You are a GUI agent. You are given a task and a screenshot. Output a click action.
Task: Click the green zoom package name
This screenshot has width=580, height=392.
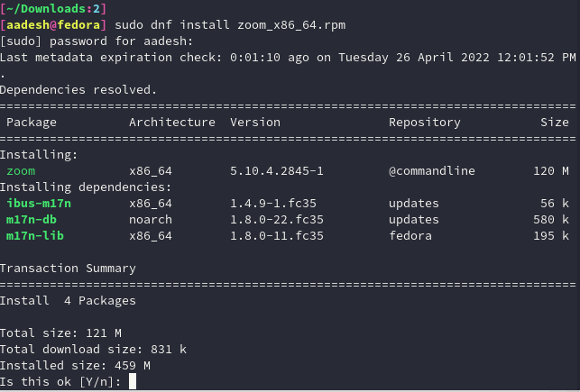pos(21,170)
